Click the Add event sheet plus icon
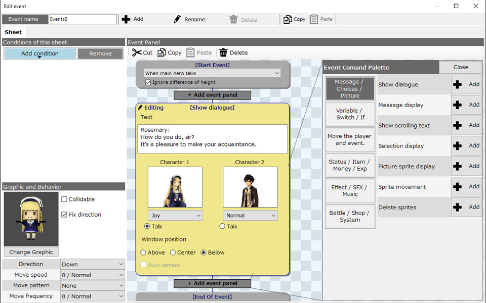The image size is (486, 303). tap(126, 19)
